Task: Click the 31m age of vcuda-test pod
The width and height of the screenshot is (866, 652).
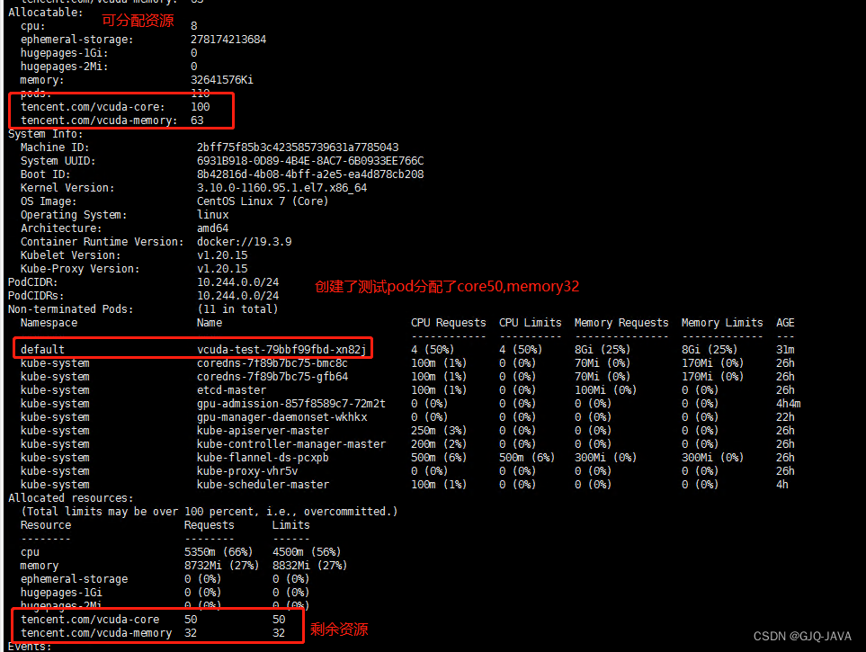Action: pyautogui.click(x=785, y=349)
